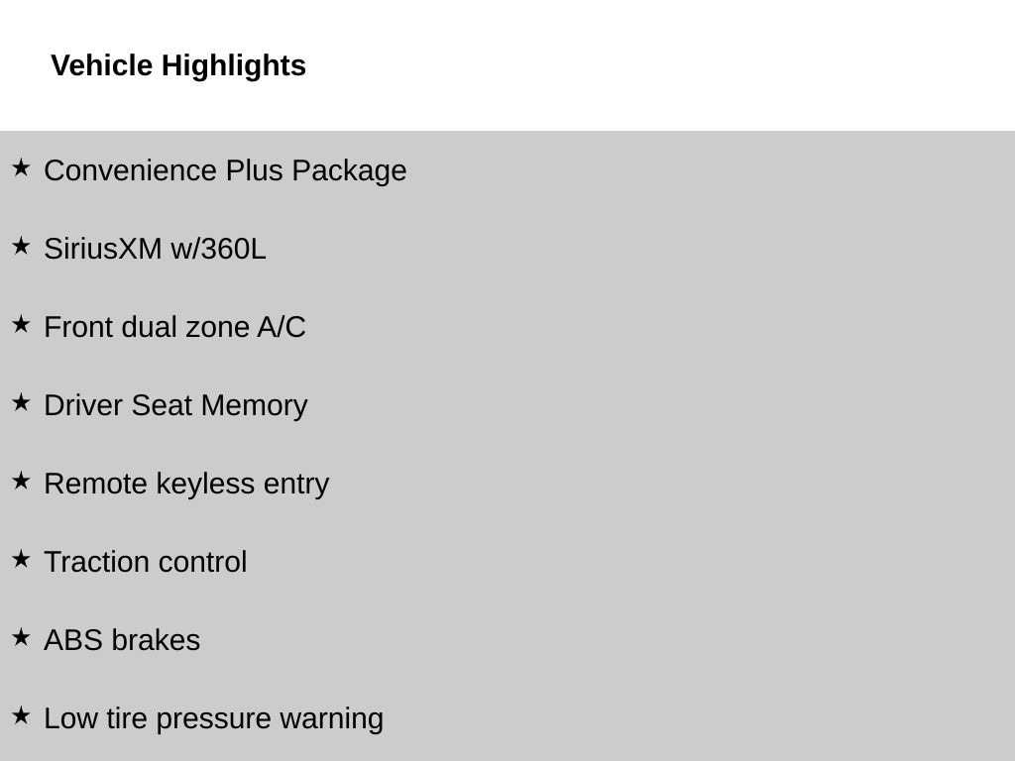Click the star beside Front dual zone A/C
This screenshot has width=1015, height=761.
tap(21, 324)
